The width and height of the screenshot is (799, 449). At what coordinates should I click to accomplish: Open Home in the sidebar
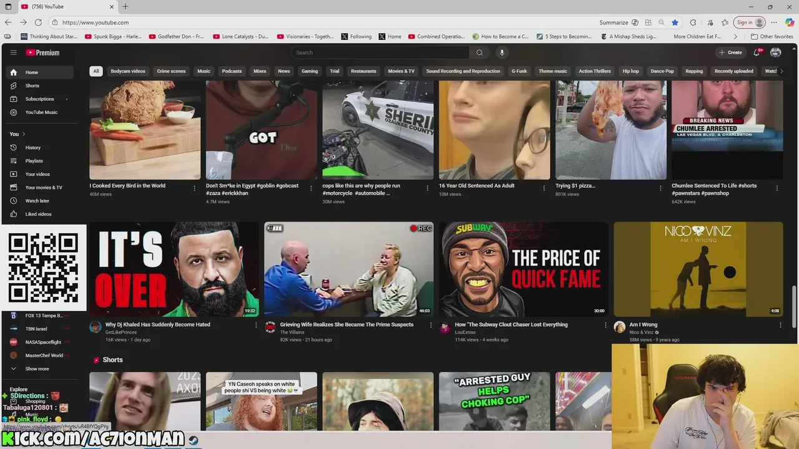coord(40,72)
